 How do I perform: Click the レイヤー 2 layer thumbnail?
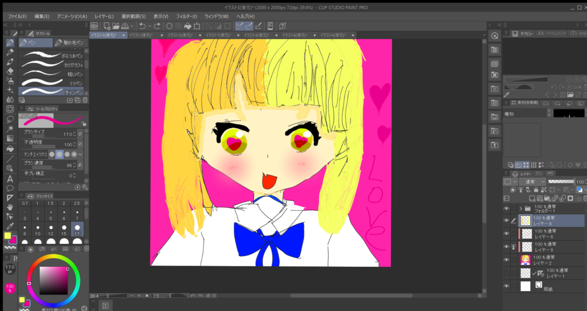525,260
